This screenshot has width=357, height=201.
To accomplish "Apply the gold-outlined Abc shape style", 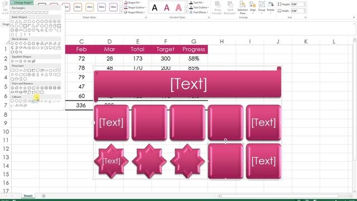I will click(90, 7).
